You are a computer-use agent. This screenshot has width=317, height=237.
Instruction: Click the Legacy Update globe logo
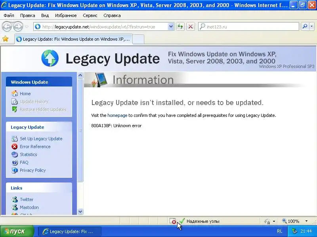[50, 58]
